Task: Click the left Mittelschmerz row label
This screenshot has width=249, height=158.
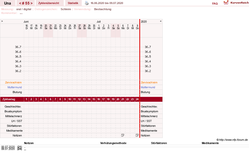Action: 14,116
